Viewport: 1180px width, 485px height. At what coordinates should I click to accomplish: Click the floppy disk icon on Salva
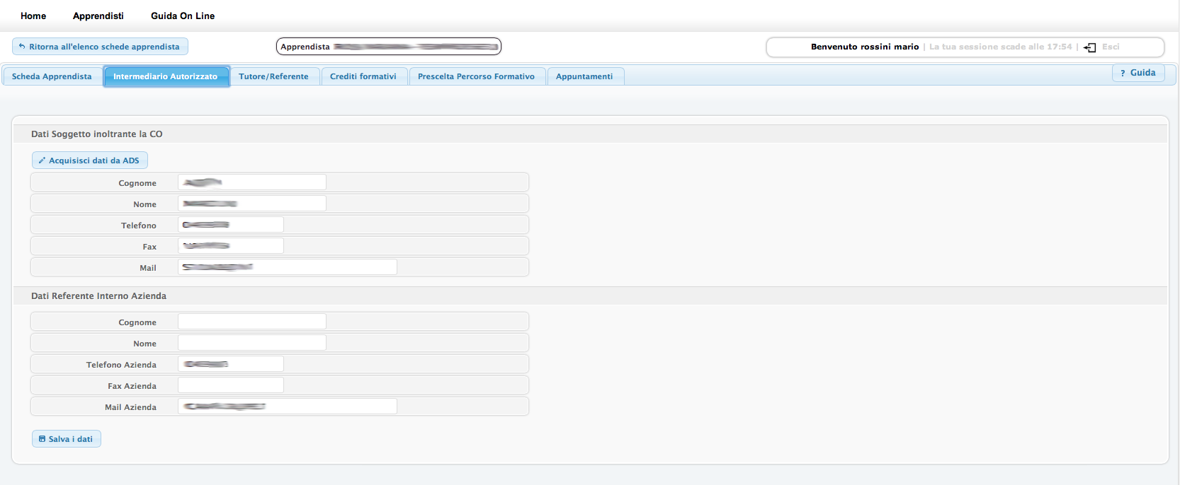point(42,439)
